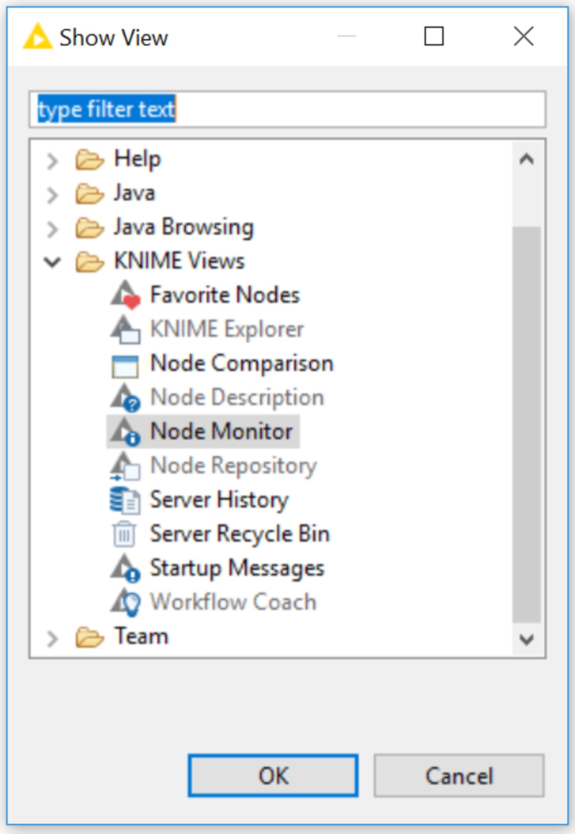
Task: Click the Server History database icon
Action: [x=125, y=500]
